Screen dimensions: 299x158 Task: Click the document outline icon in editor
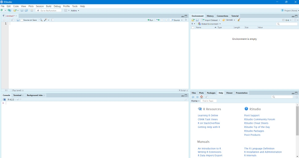pyautogui.click(x=186, y=20)
